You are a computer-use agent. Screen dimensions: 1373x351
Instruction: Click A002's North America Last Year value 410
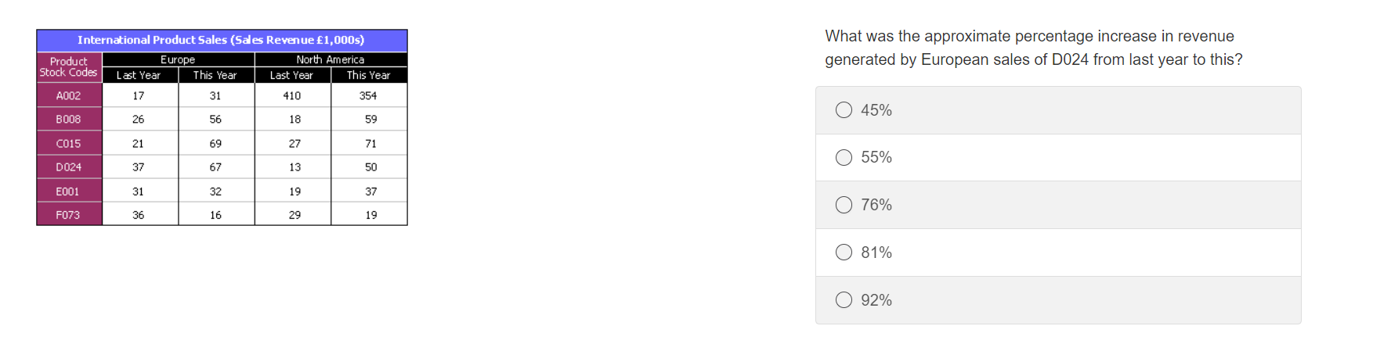292,95
